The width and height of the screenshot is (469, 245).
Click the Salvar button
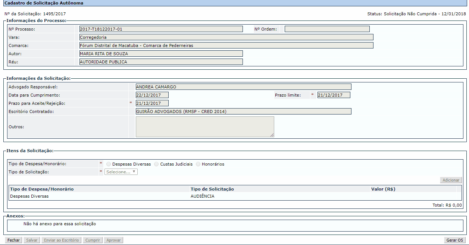[31, 240]
